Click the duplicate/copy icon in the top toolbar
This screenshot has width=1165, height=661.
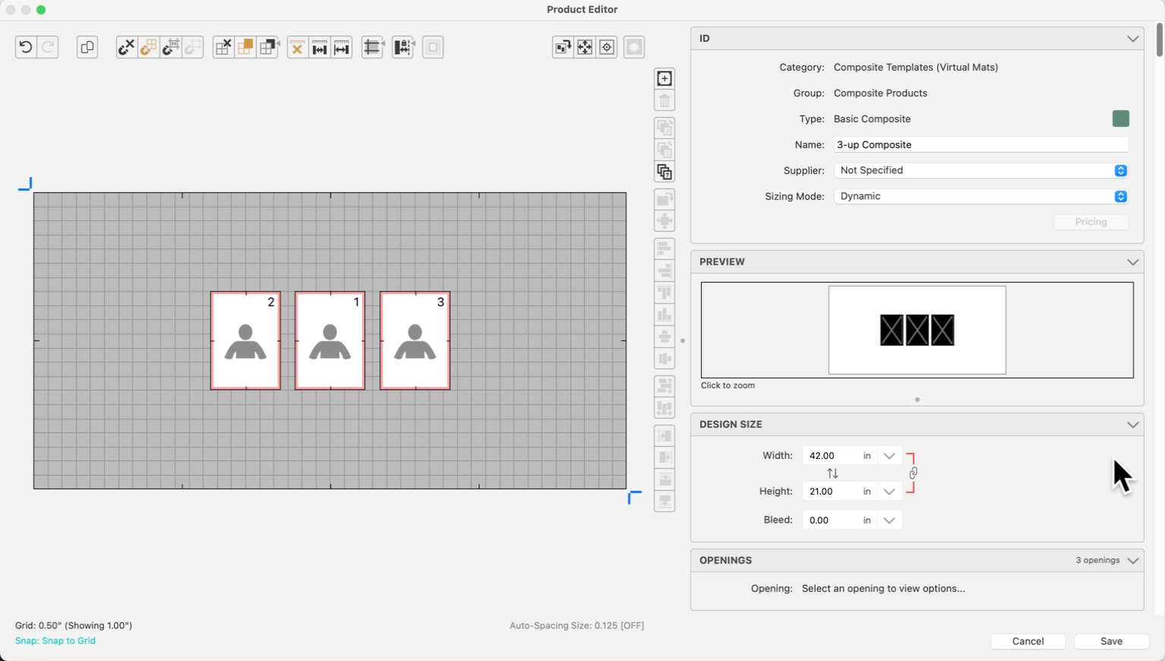coord(87,47)
